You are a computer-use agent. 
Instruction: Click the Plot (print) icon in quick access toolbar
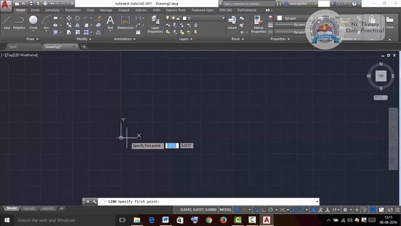[45, 4]
